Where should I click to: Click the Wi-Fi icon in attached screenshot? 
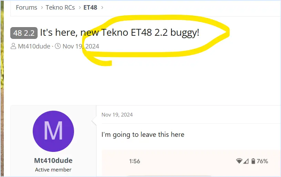pyautogui.click(x=239, y=161)
